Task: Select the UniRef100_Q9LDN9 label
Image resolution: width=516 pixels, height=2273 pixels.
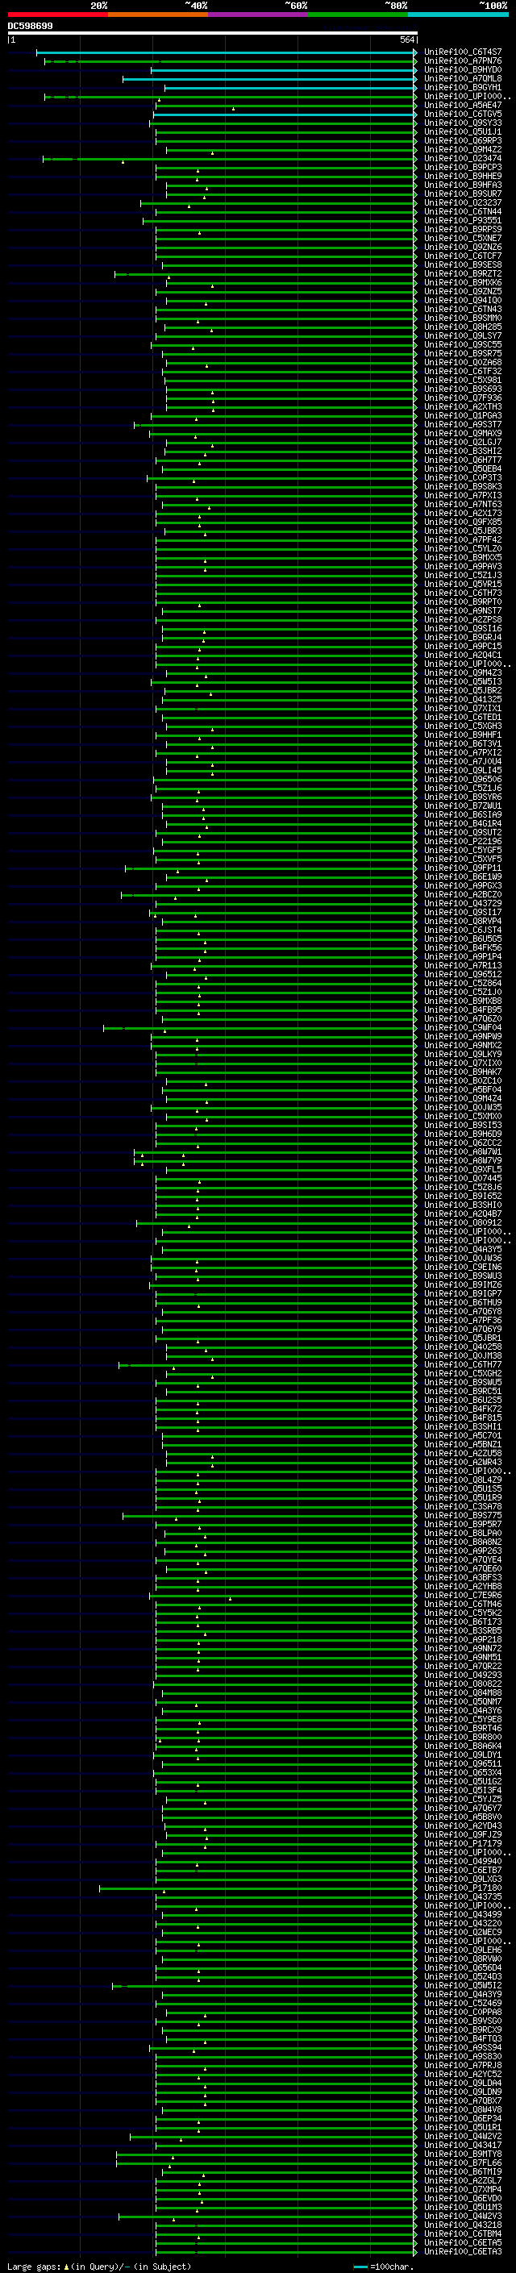Action: pyautogui.click(x=463, y=2092)
